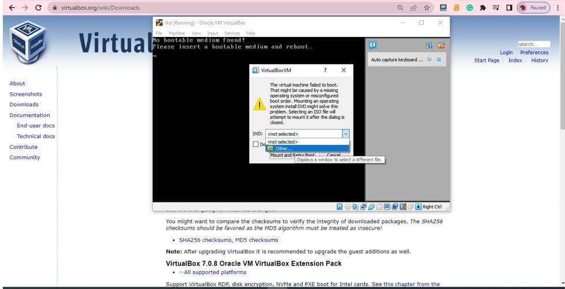
Task: Open Community link in website sidebar
Action: point(24,157)
